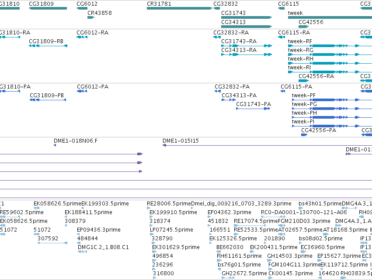Select the CG31743-PA protein glyph

click(x=253, y=109)
